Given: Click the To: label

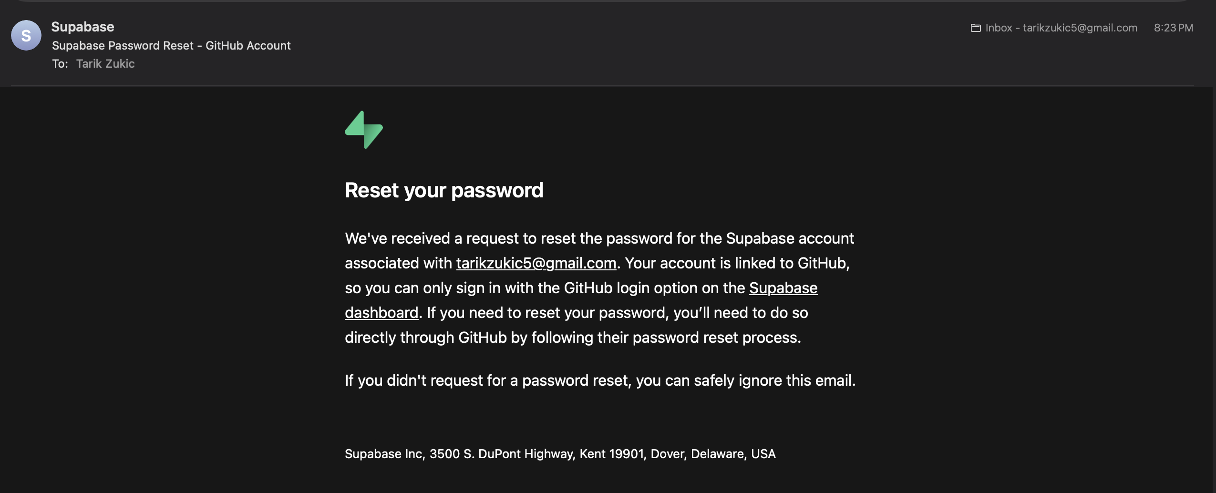Looking at the screenshot, I should point(60,64).
